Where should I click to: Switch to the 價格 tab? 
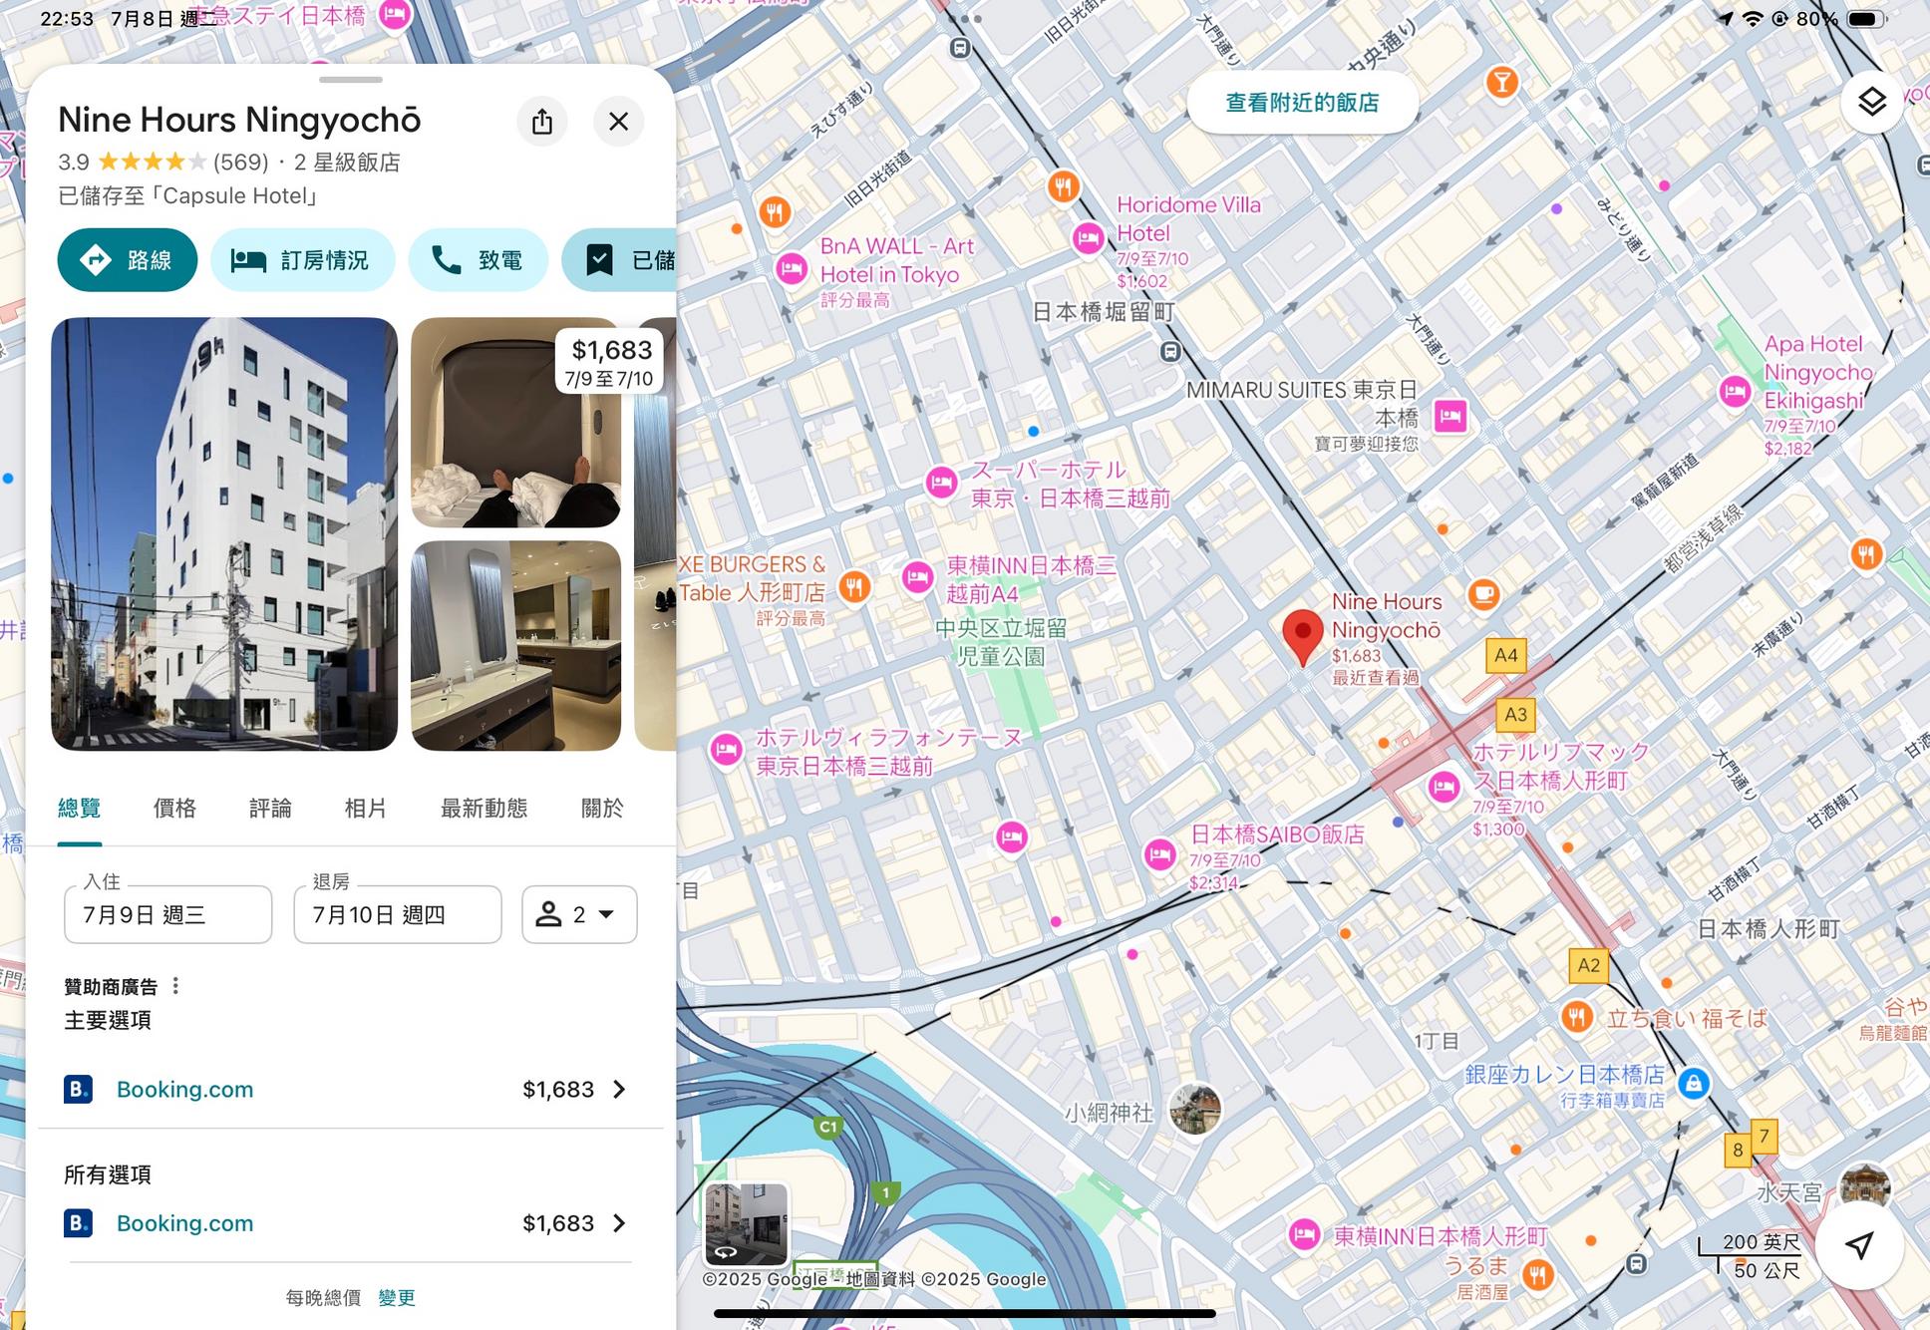point(174,808)
